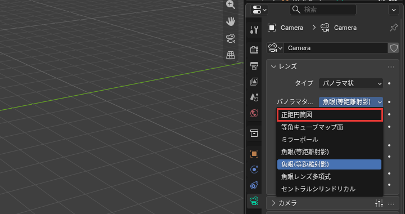Choose the blue highlighted 魚眼(等距離射影) list entry

pyautogui.click(x=329, y=164)
